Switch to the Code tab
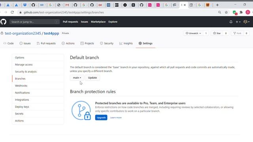This screenshot has width=253, height=142. (9, 43)
